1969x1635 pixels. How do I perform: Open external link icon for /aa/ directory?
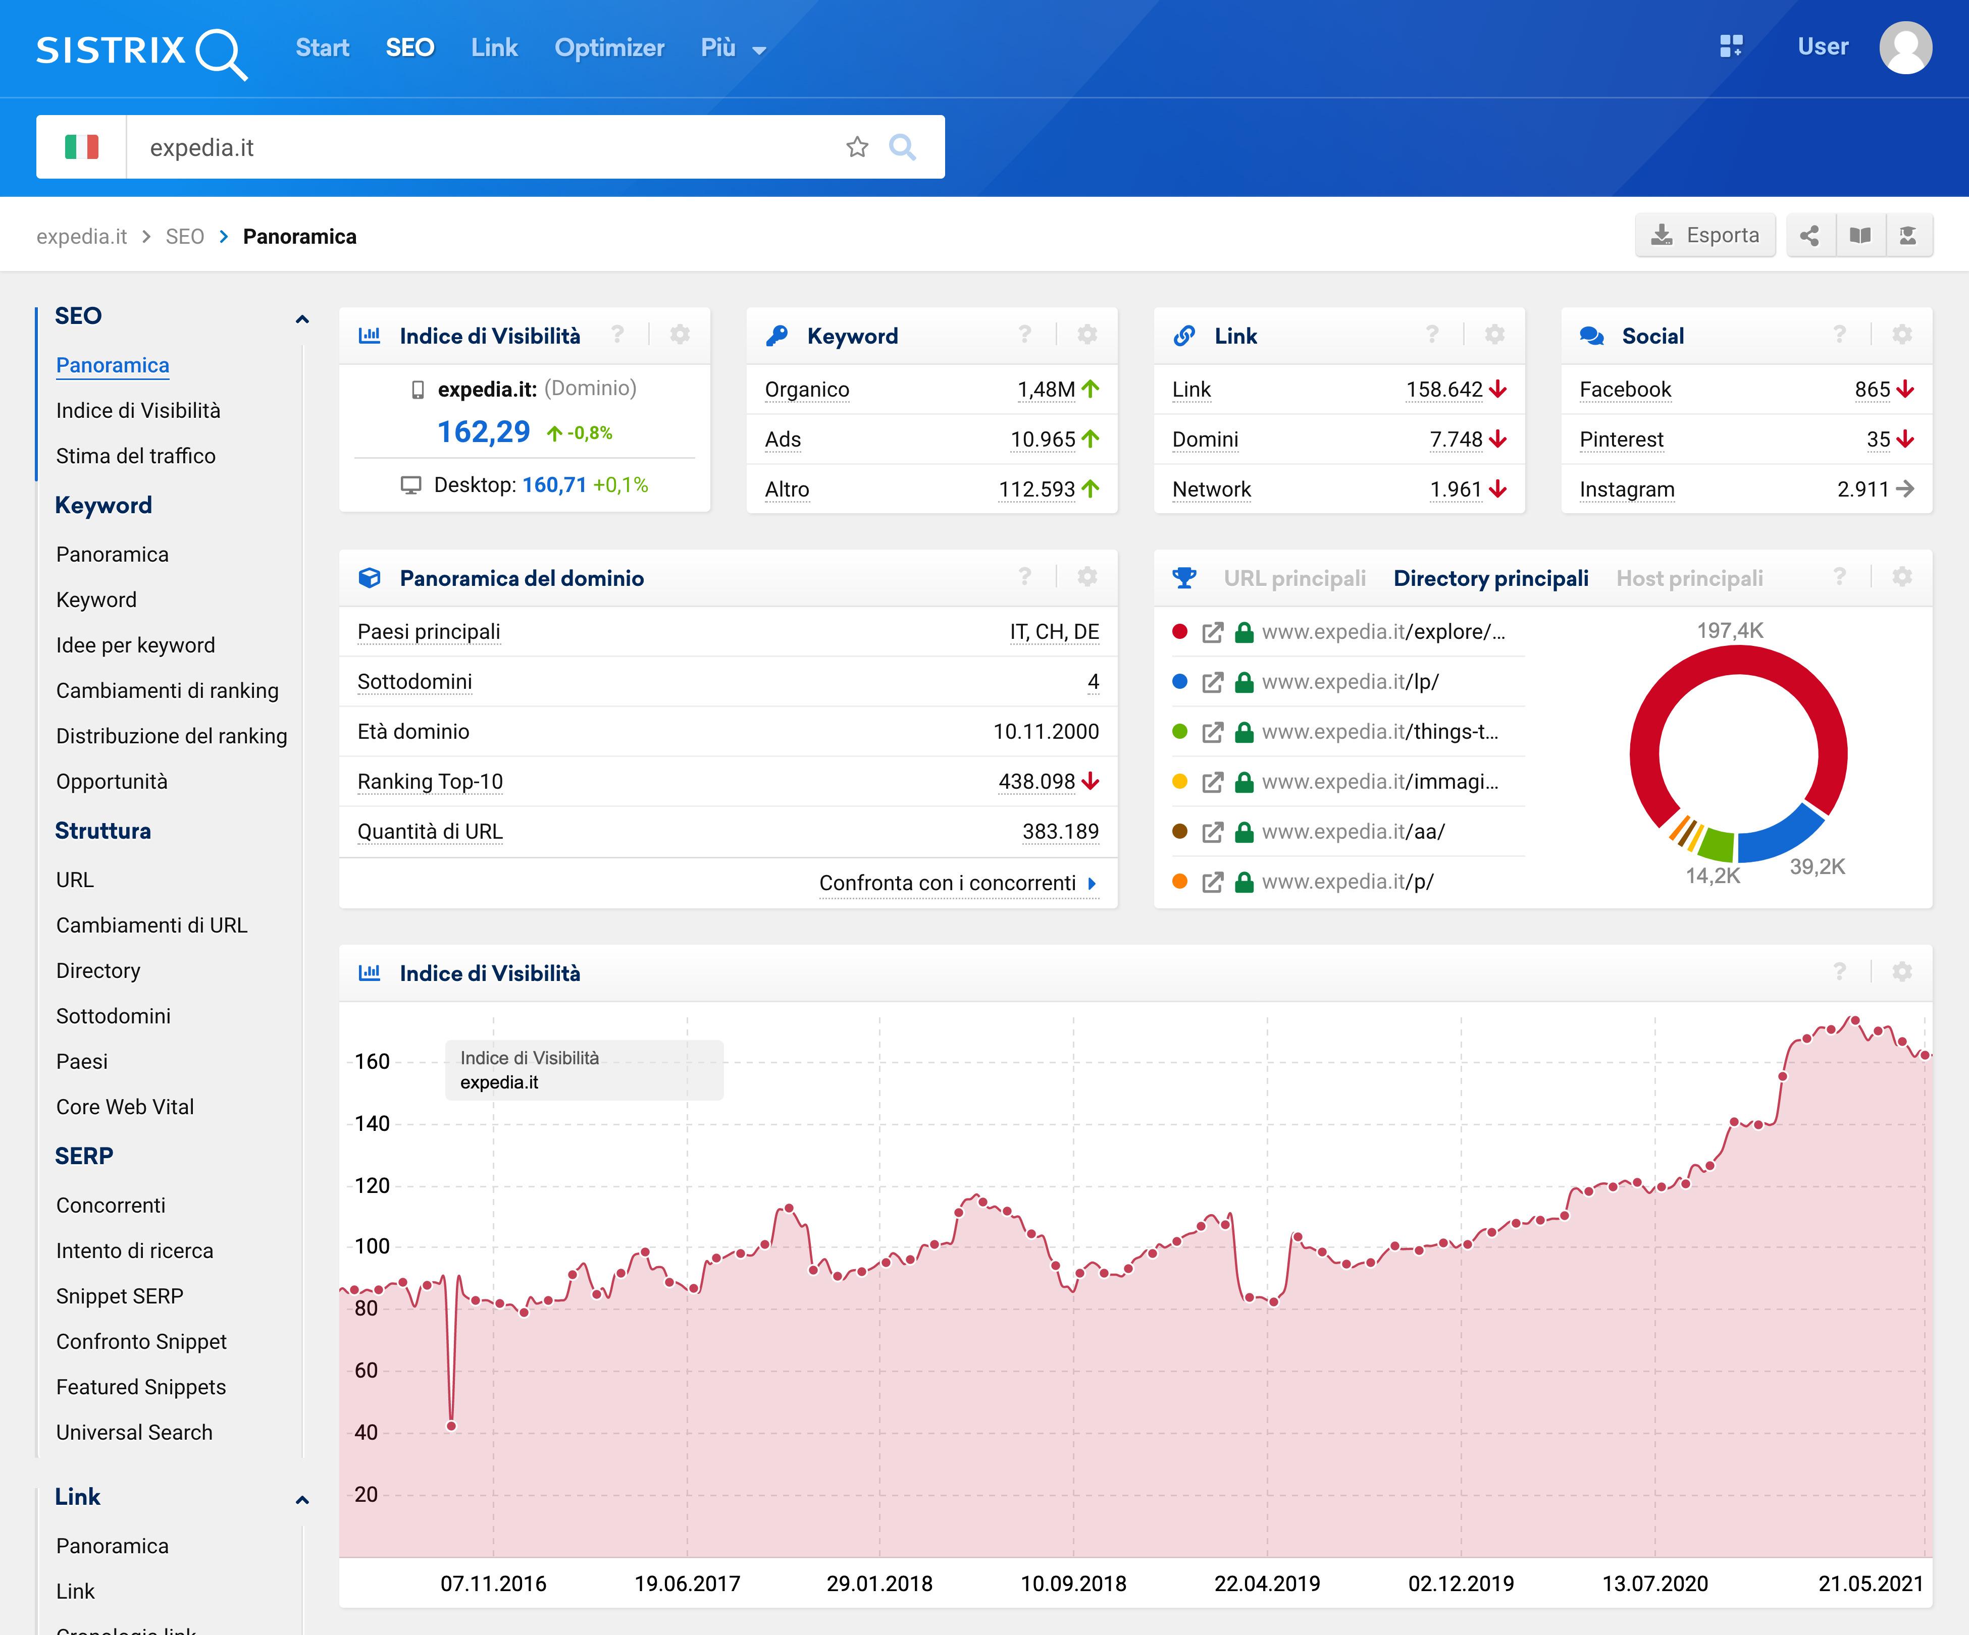(x=1212, y=832)
